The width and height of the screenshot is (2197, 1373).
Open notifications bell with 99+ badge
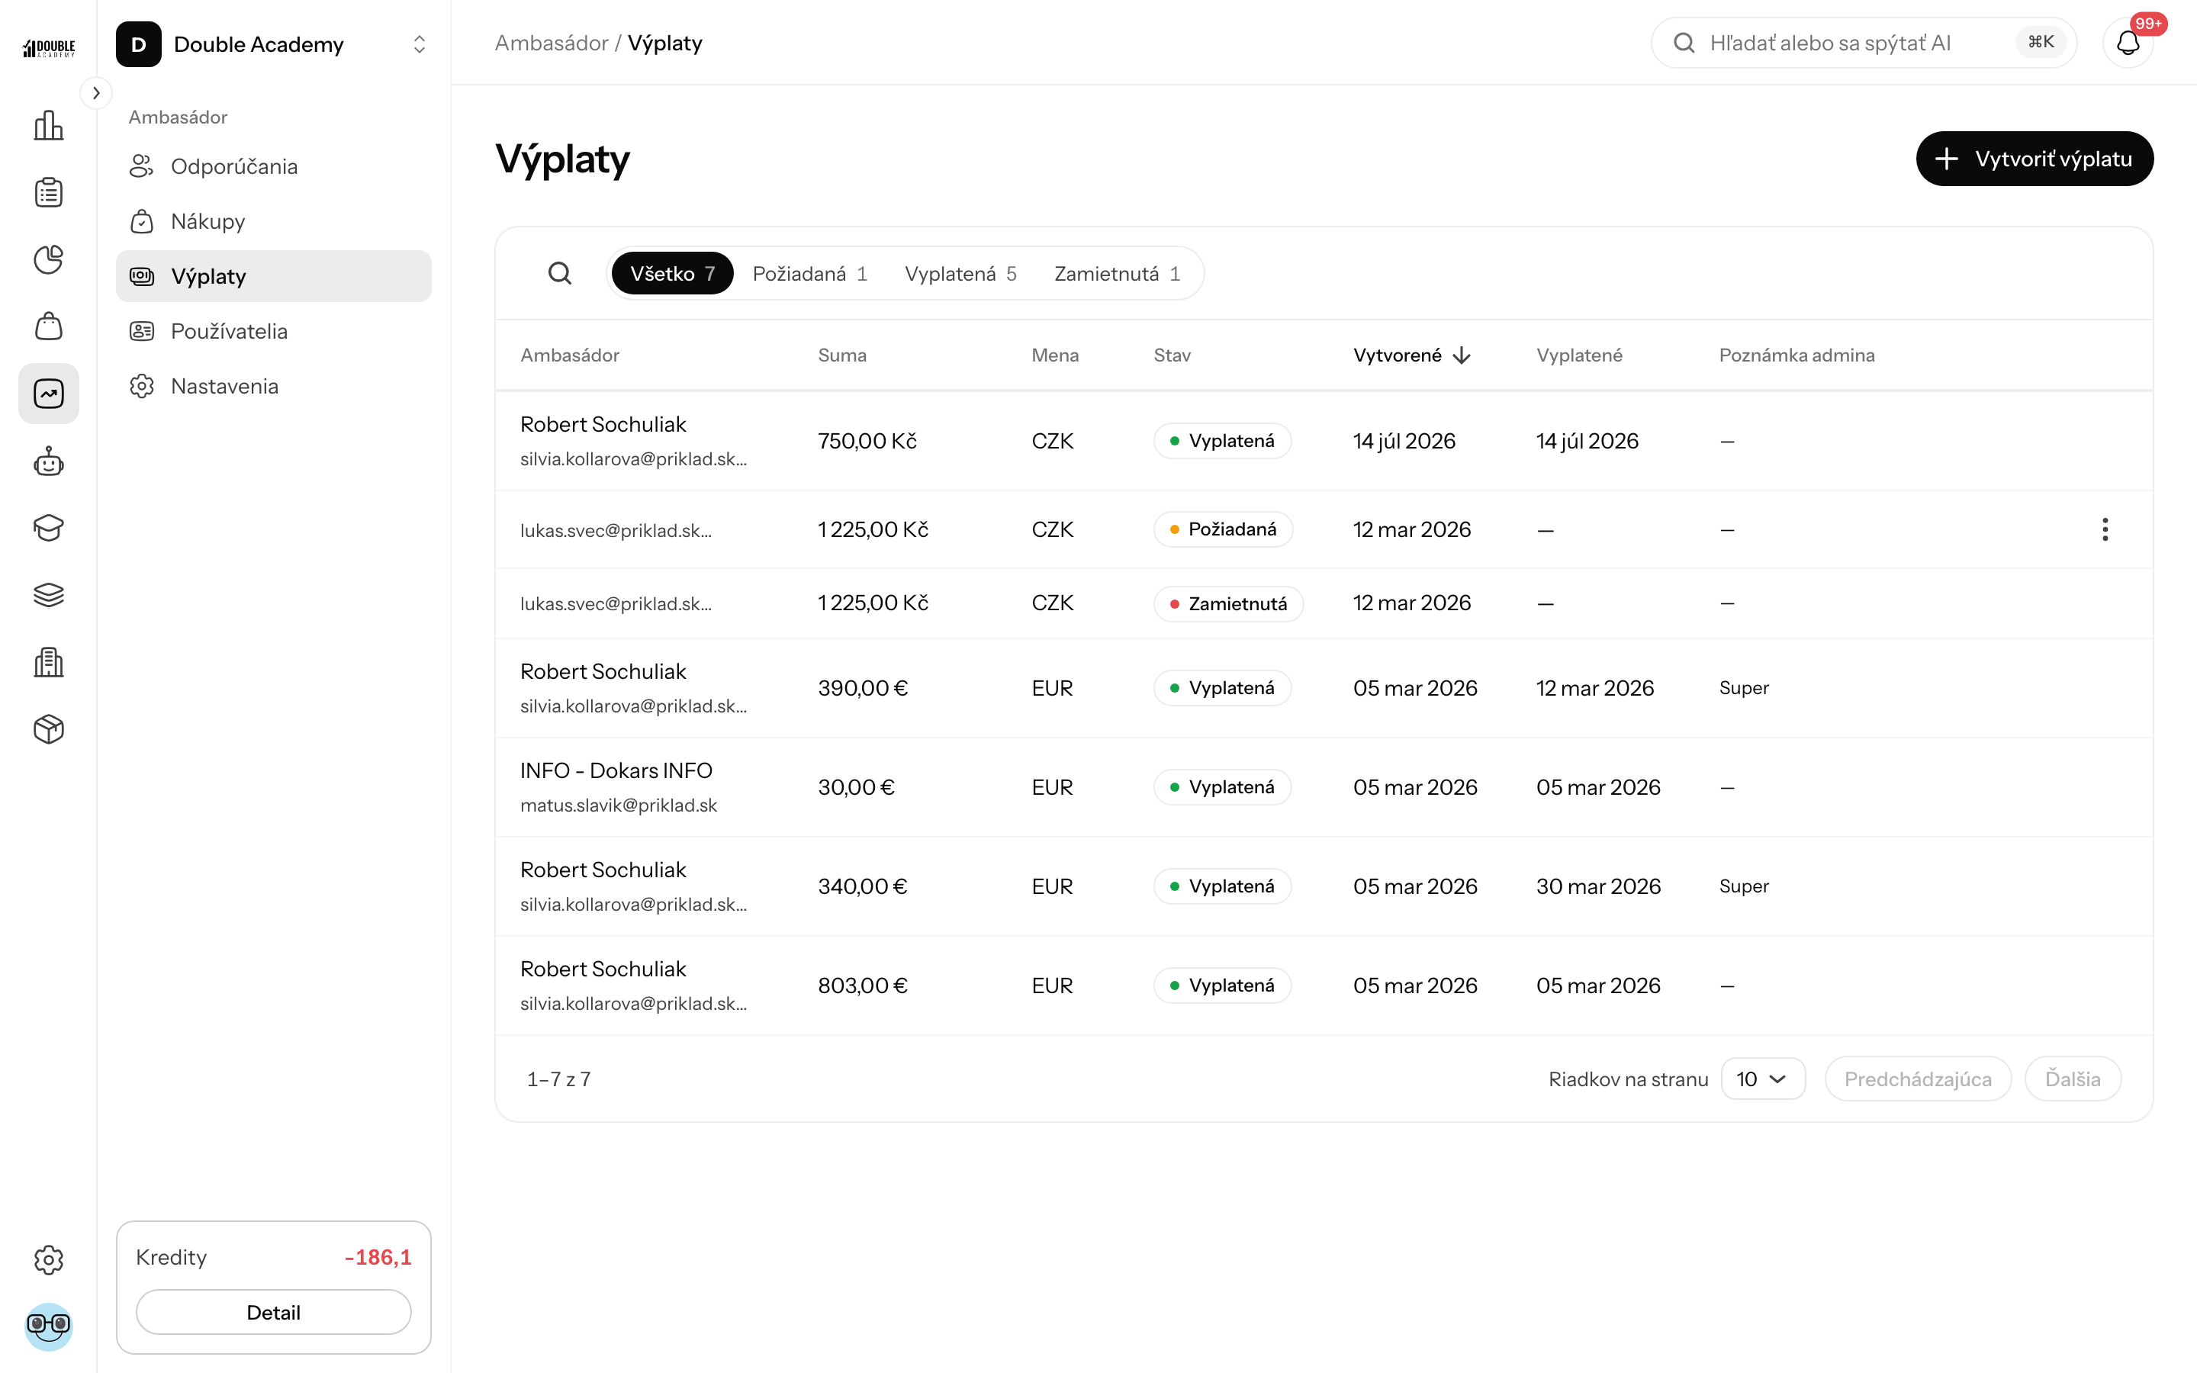[2128, 43]
